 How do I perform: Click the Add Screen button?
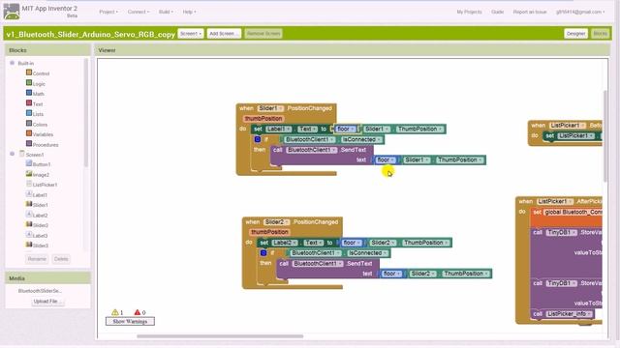[x=224, y=34]
